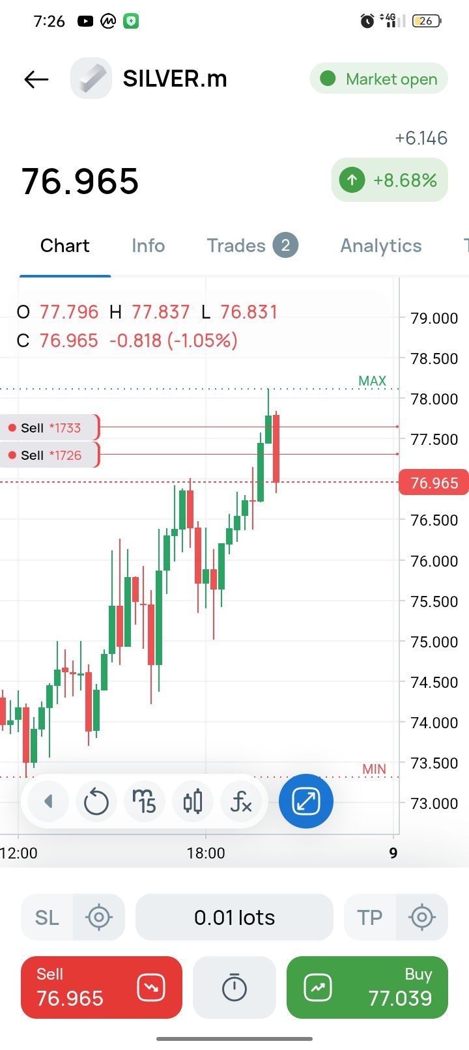The height and width of the screenshot is (1050, 469).
Task: Set stop loss using SL target icon
Action: click(99, 917)
